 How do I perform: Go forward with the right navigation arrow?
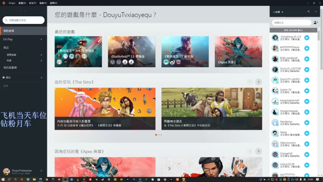tap(25, 11)
